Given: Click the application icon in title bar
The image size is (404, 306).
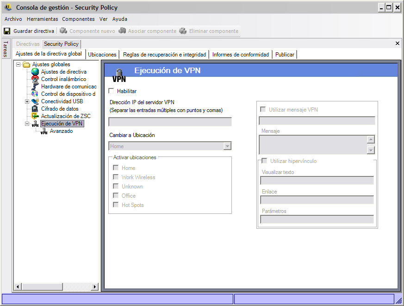Looking at the screenshot, I should tap(8, 7).
